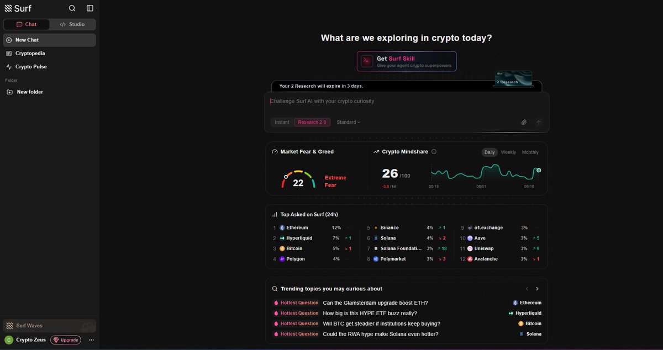Click the mindshare chart end point
Viewport: 663px width, 350px height.
[x=539, y=171]
